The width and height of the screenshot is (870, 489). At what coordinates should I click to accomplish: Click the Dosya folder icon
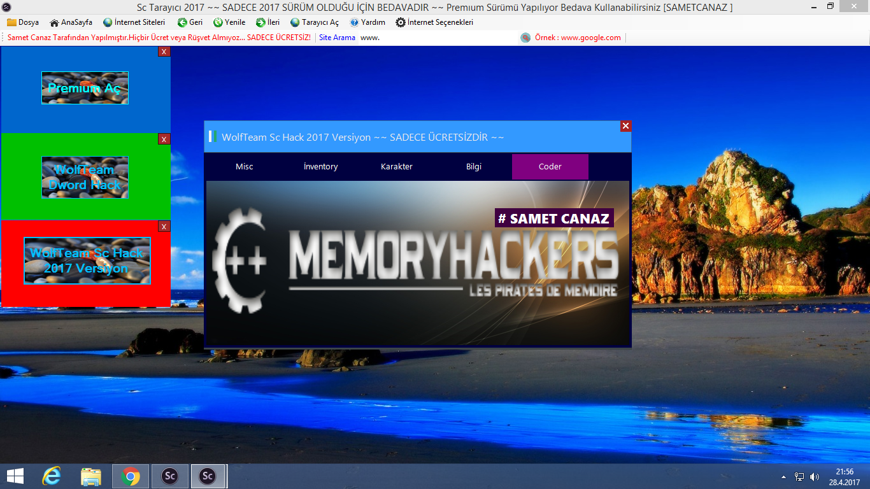click(11, 22)
